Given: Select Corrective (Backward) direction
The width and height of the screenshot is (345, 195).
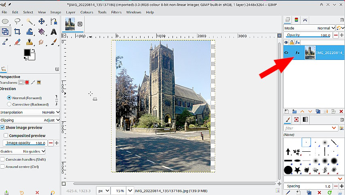Looking at the screenshot, I should tap(9, 104).
